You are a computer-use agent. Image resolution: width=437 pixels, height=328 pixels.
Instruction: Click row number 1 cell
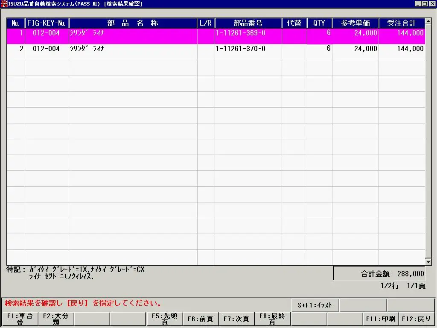click(16, 36)
